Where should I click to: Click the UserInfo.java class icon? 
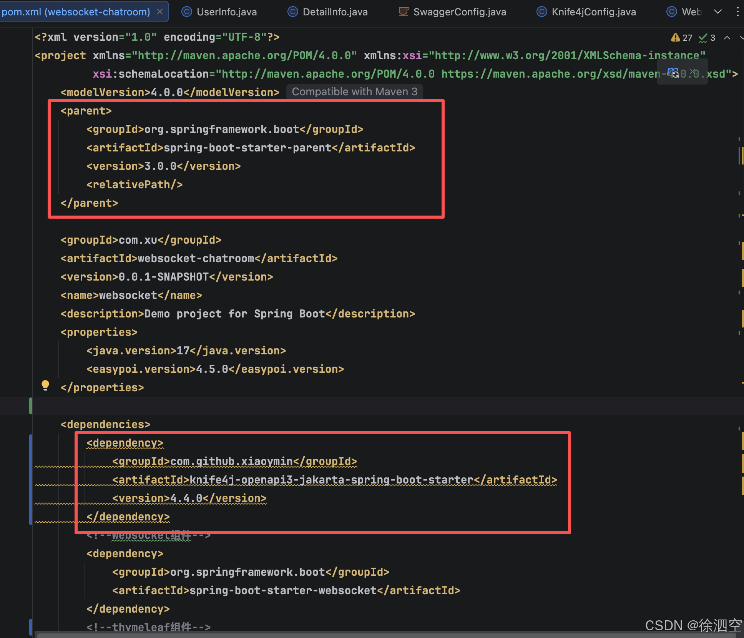[x=187, y=12]
